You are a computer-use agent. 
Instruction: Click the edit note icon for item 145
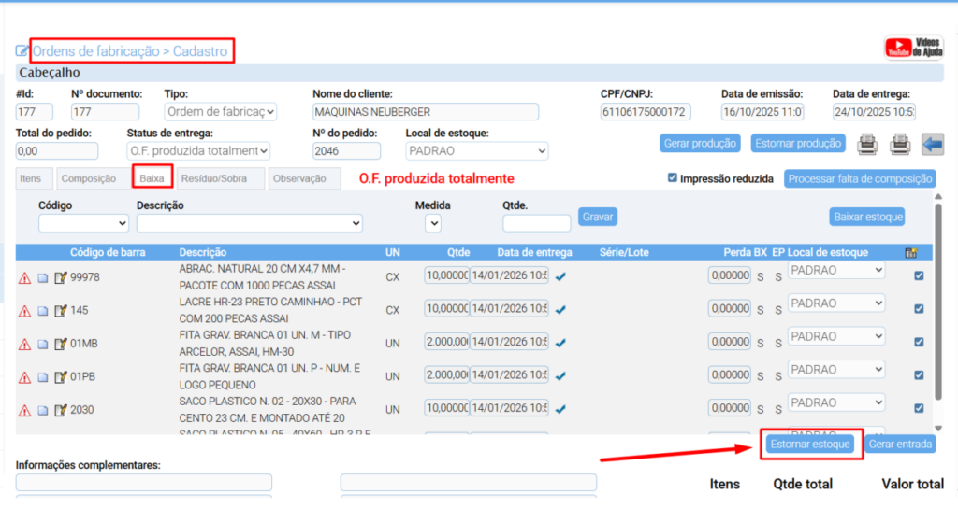(x=61, y=311)
